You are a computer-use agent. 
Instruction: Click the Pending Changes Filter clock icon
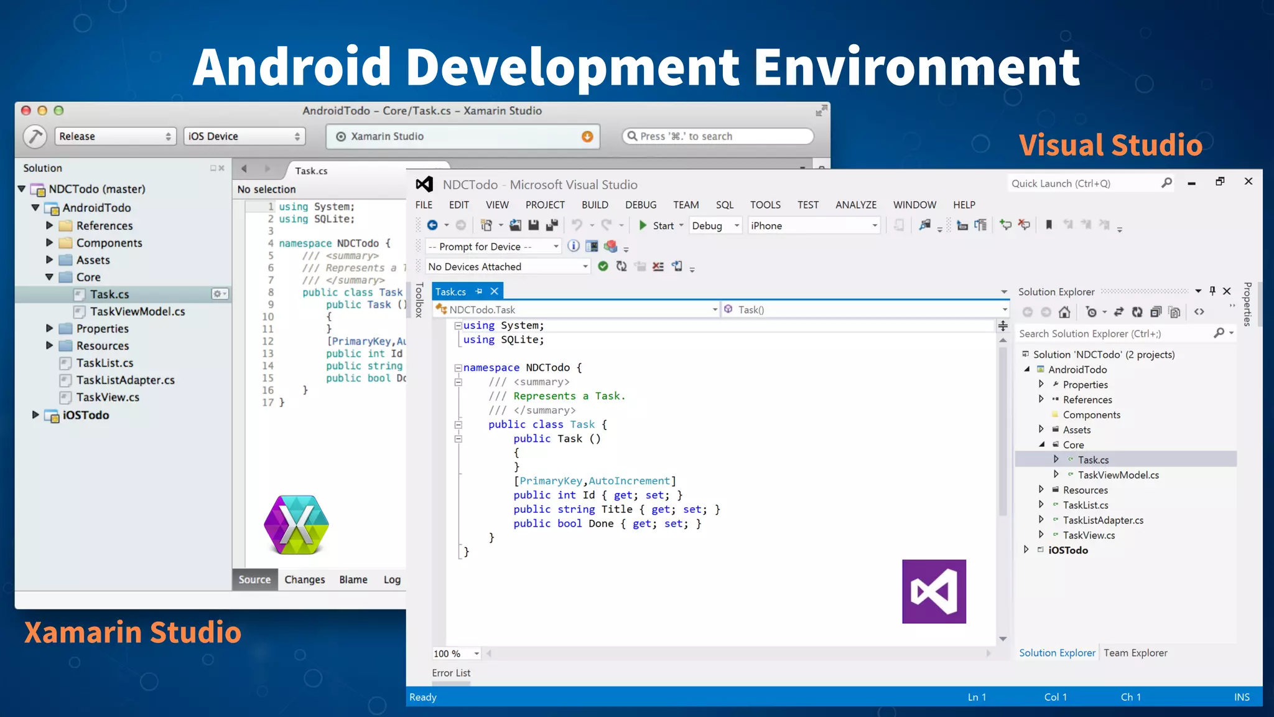coord(1091,312)
